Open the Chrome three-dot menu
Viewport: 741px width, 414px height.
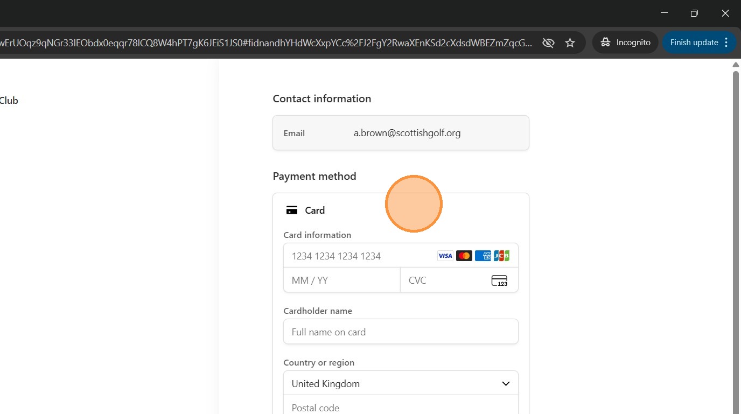pos(726,43)
